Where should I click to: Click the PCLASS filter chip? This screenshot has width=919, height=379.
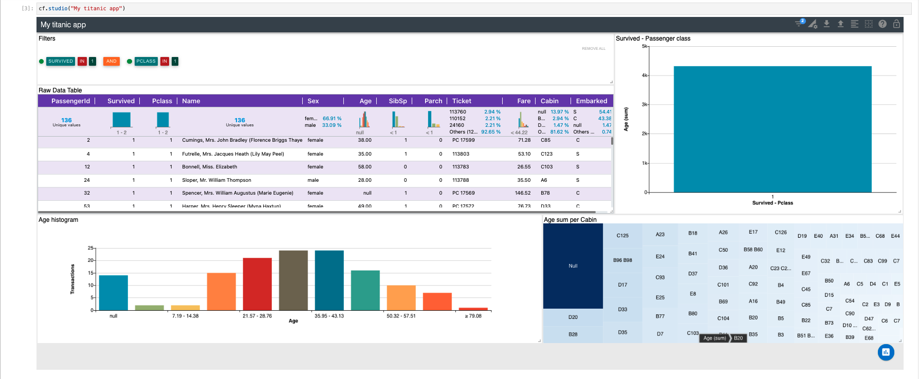[146, 61]
